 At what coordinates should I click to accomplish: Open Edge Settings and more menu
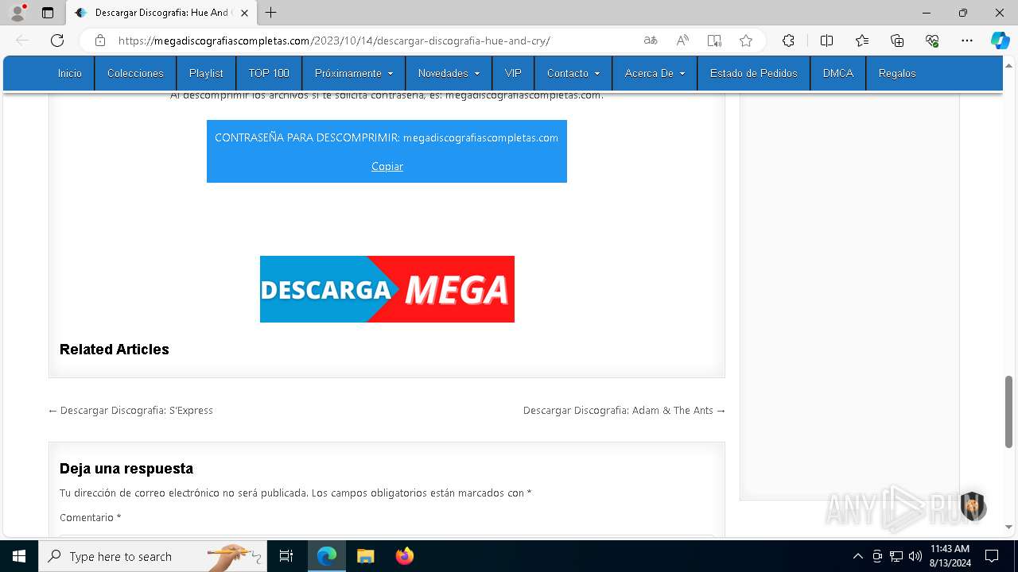967,41
